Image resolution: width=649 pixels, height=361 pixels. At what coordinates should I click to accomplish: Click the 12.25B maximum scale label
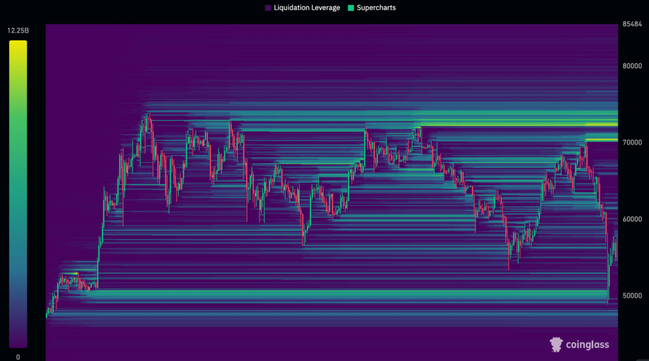click(x=16, y=30)
